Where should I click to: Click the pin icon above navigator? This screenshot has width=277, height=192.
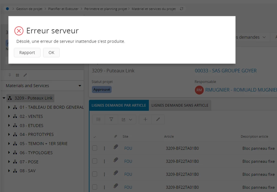[x=10, y=75]
